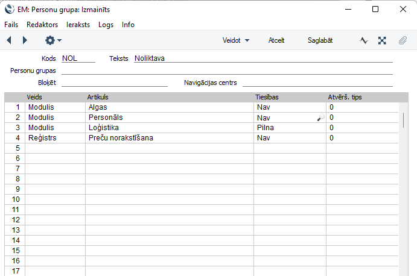Open the paperclip attachments icon

pos(403,40)
